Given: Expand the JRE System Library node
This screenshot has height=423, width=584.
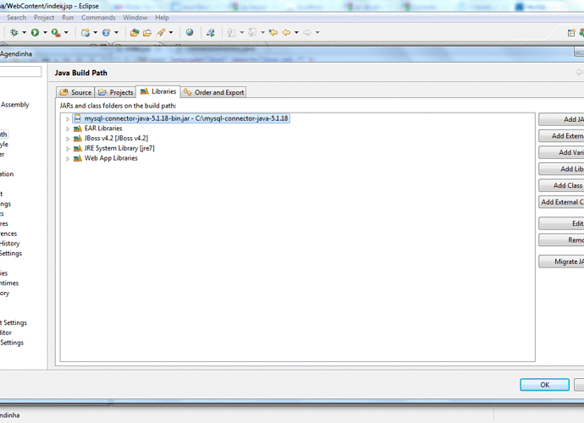Looking at the screenshot, I should point(68,149).
